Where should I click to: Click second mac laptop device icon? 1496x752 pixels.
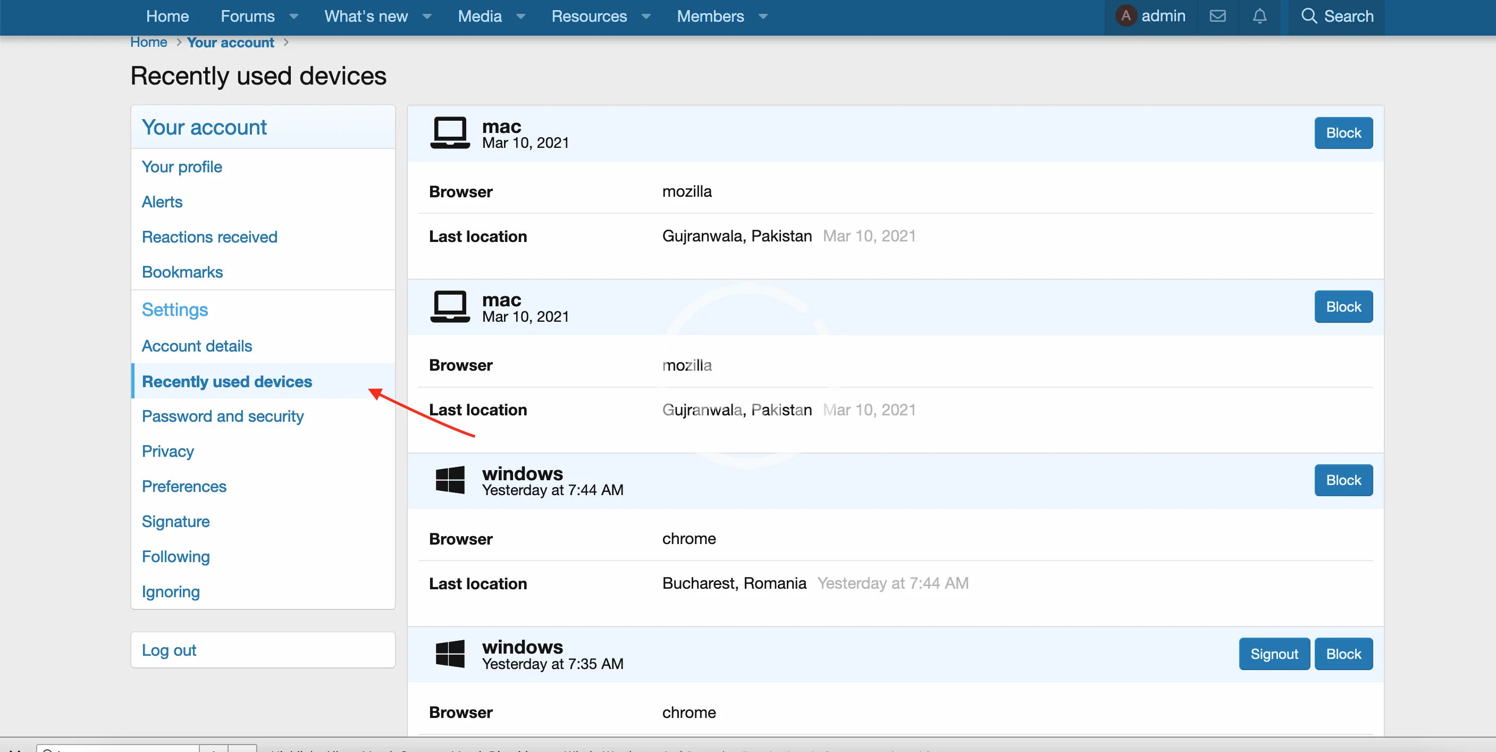(x=450, y=306)
